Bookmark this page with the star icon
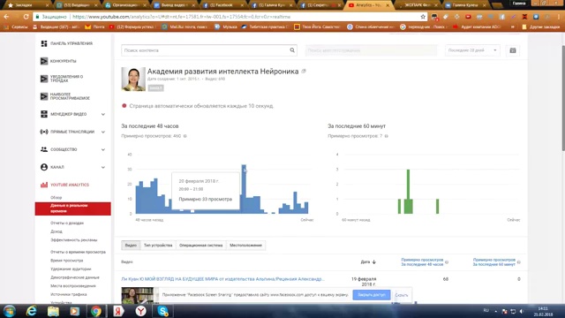Screen dimensions: 565x318 pos(423,17)
